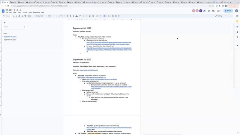Open the File menu
Viewport: 240px width, 135px height.
coord(7,12)
